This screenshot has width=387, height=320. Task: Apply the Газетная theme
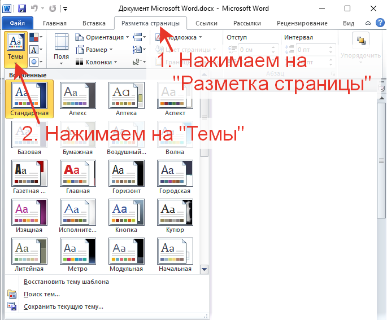[29, 177]
